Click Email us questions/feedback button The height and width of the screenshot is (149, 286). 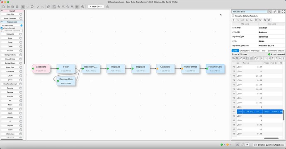269,145
